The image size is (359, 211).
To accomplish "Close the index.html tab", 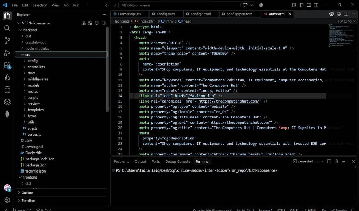I will click(x=290, y=14).
